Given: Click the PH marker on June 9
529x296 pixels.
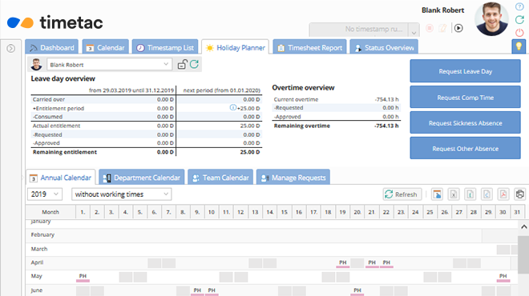Looking at the screenshot, I should point(197,291).
